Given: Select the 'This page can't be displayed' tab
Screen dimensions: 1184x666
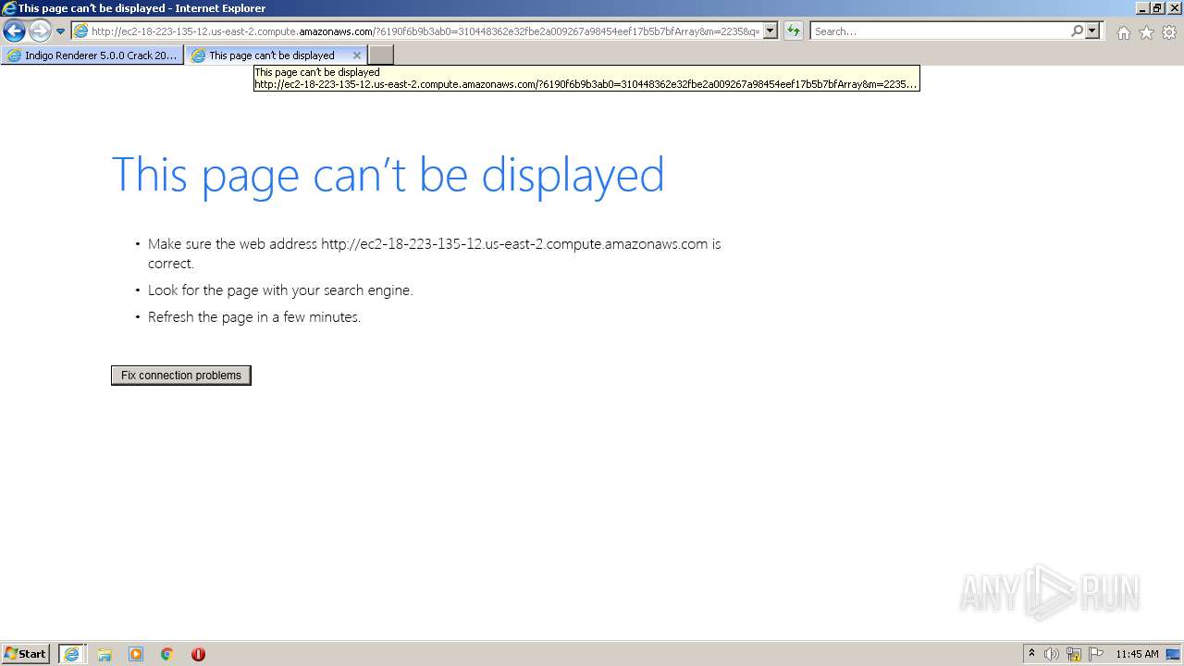Looking at the screenshot, I should pyautogui.click(x=271, y=55).
